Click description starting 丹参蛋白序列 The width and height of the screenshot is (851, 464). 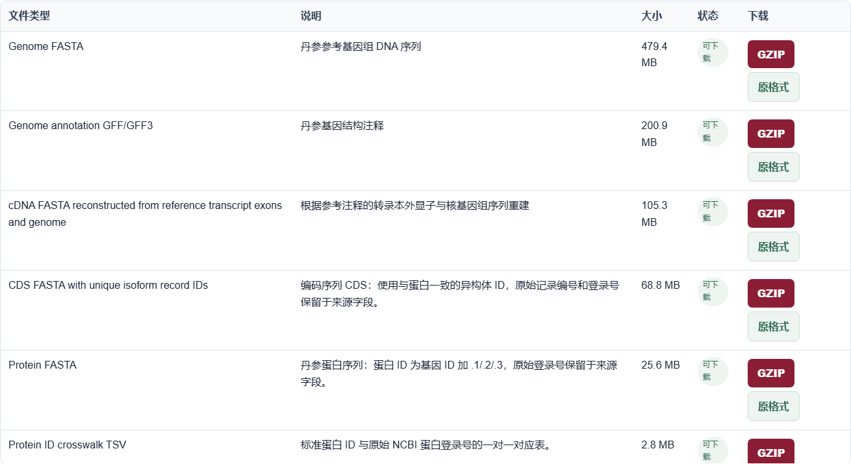459,373
